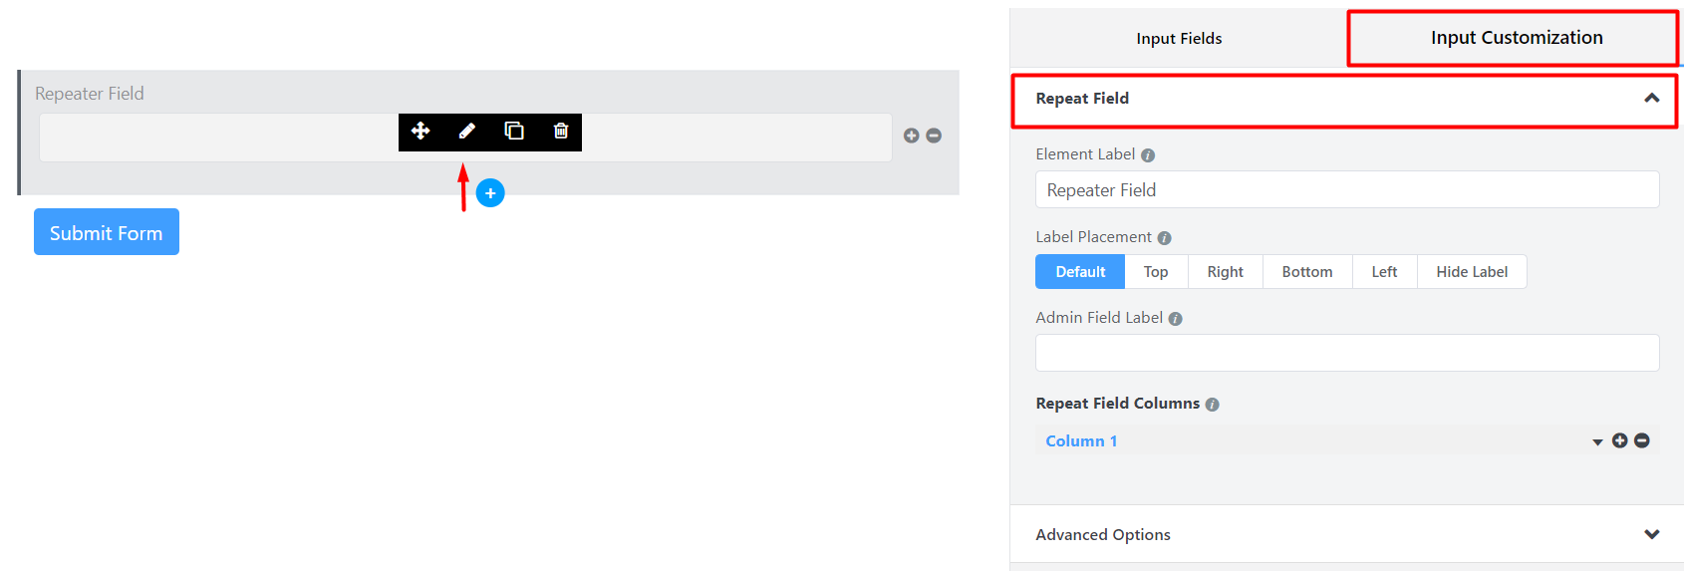The height and width of the screenshot is (571, 1684).
Task: Click into the Admin Field Label input
Action: (1346, 353)
